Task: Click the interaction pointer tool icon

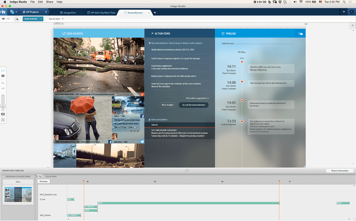Action: click(17, 19)
